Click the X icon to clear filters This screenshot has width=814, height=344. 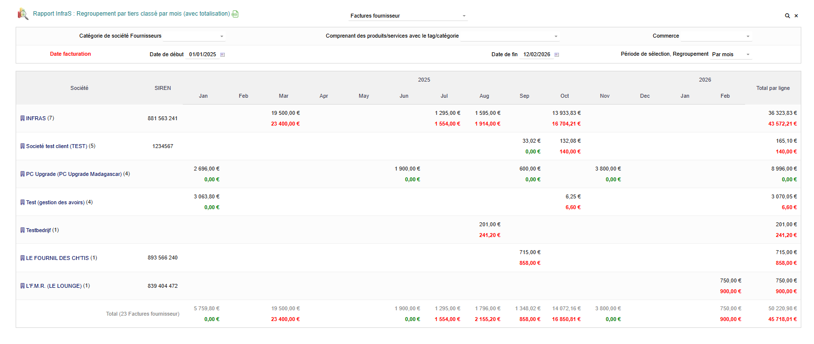(x=796, y=16)
